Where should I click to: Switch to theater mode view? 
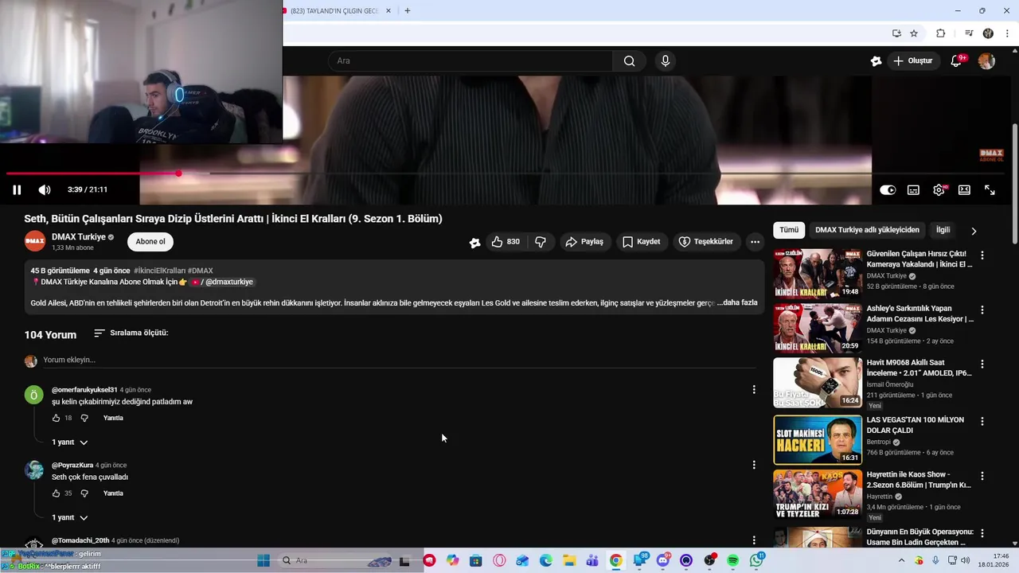click(x=964, y=190)
